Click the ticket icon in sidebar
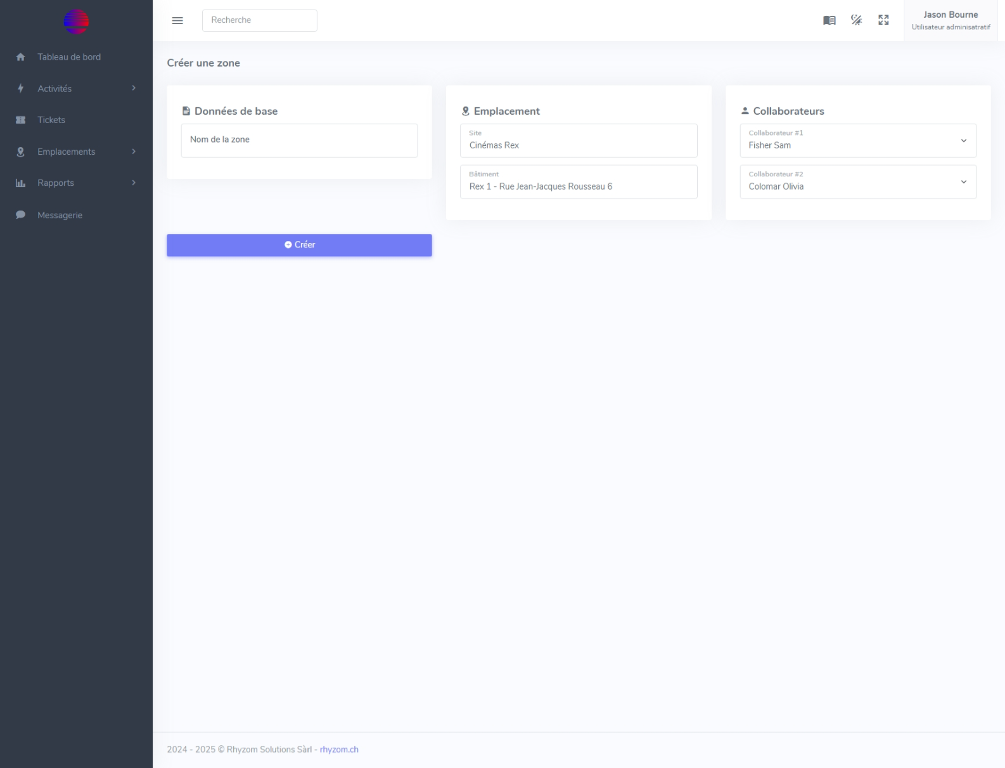1005x768 pixels. (x=20, y=120)
